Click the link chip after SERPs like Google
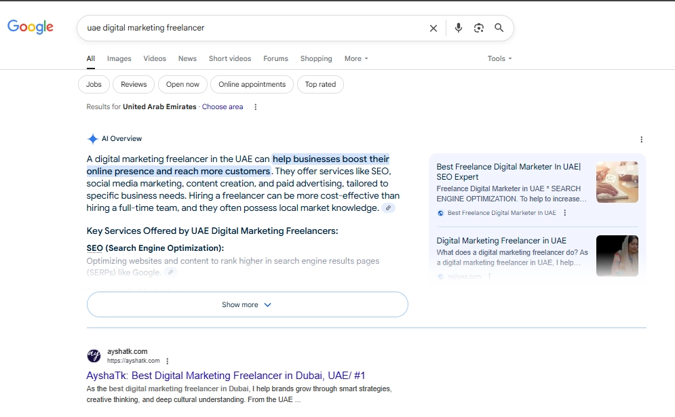 pos(171,273)
